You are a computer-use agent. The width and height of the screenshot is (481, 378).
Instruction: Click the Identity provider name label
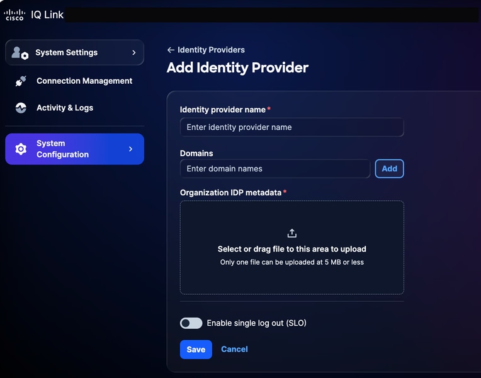point(223,110)
